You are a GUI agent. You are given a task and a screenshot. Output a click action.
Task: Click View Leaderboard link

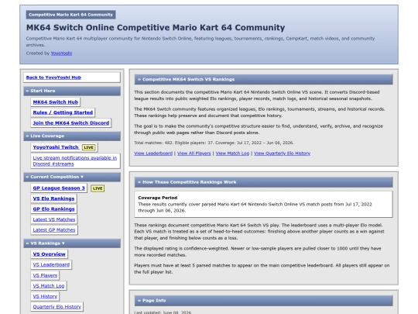coord(153,154)
